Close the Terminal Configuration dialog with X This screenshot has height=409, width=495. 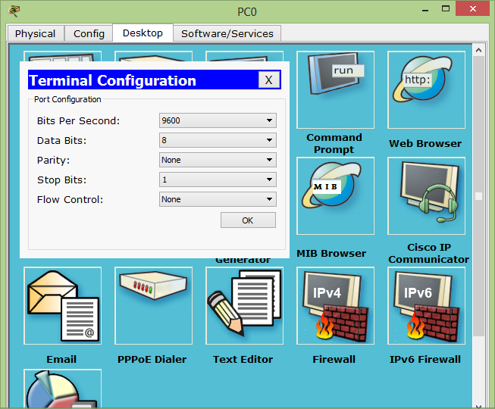pos(268,80)
